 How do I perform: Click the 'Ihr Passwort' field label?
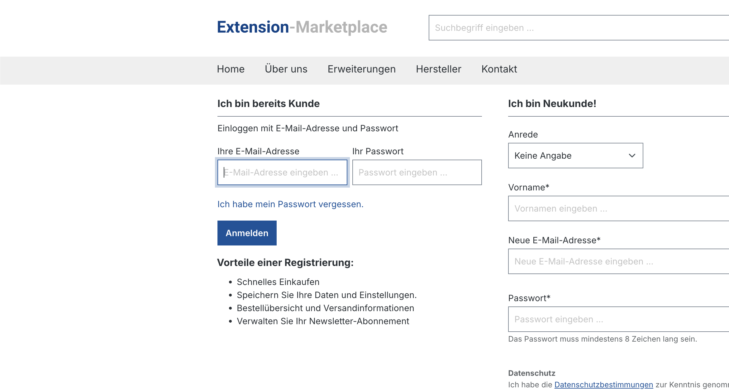(378, 151)
